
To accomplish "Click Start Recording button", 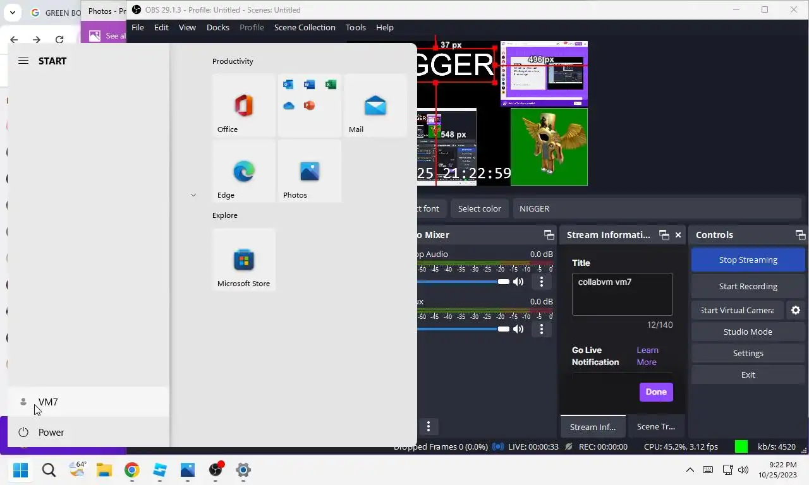I will pos(748,286).
